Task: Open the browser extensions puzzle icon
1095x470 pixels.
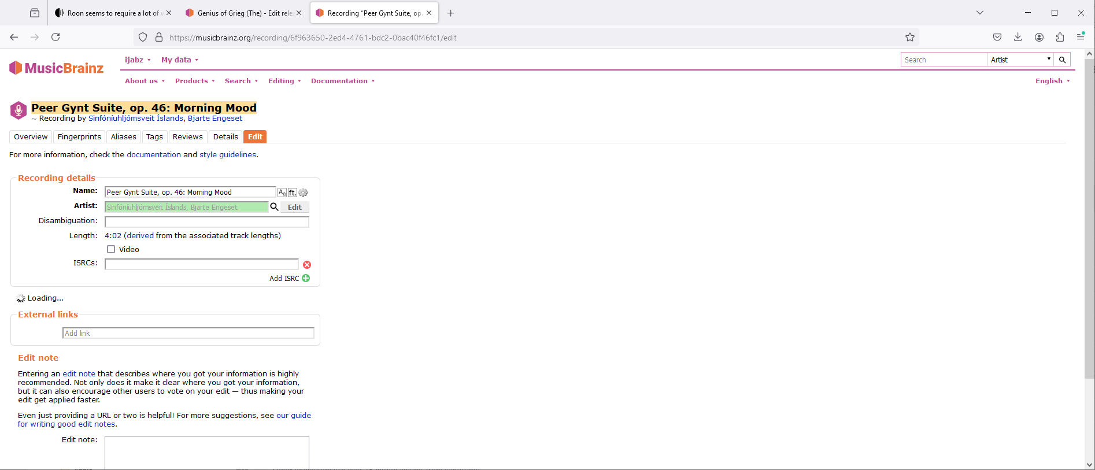Action: click(x=1060, y=38)
